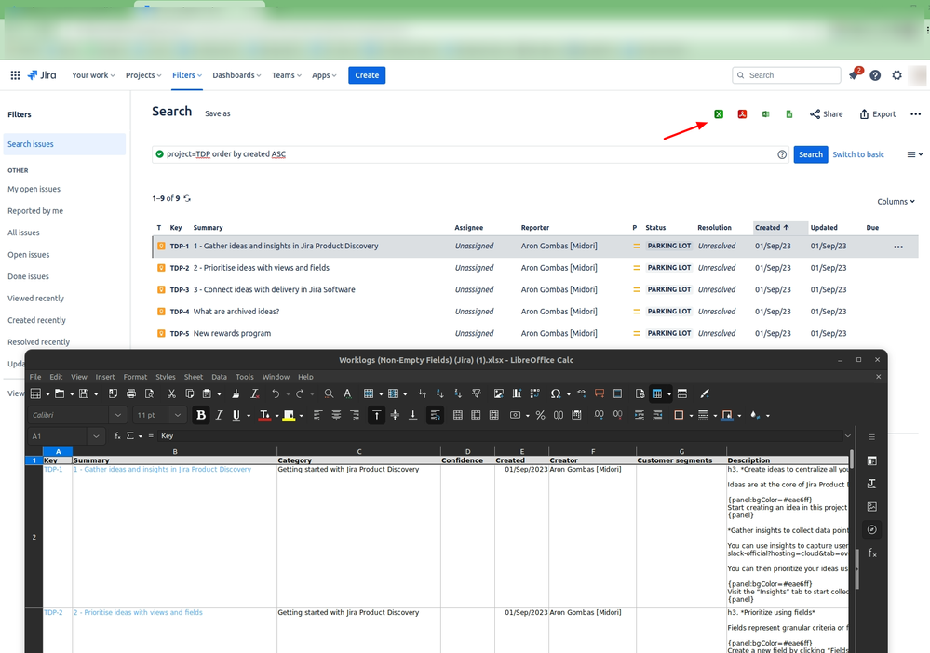Click the JQL query input field
Screen dimensions: 930x653
tap(470, 154)
